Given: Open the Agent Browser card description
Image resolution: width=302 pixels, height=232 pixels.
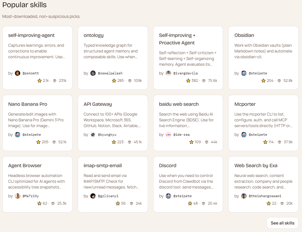Looking at the screenshot, I should point(36,181).
